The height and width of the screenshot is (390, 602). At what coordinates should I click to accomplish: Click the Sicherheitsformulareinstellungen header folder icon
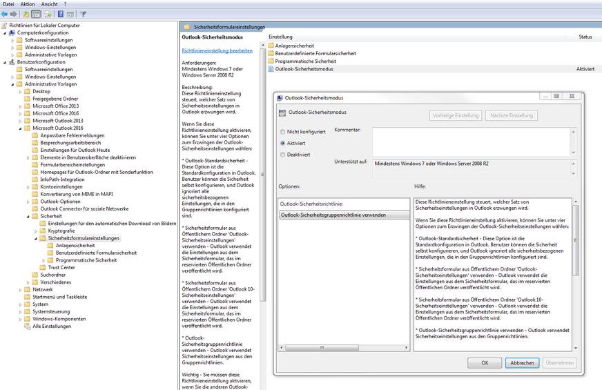(187, 27)
